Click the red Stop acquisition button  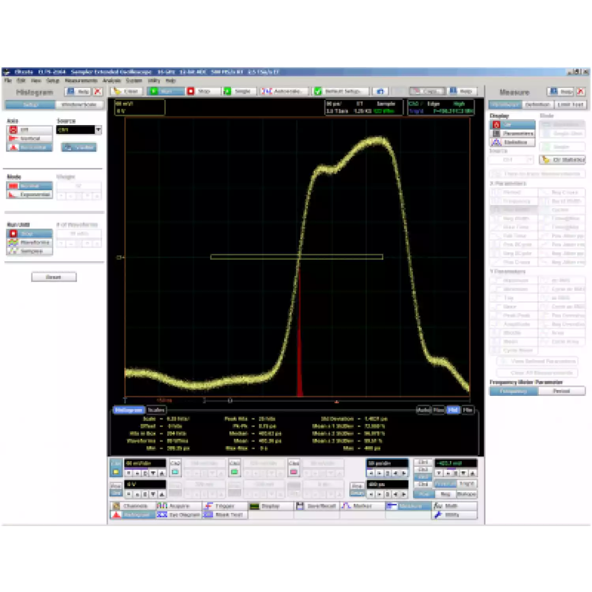(x=199, y=91)
